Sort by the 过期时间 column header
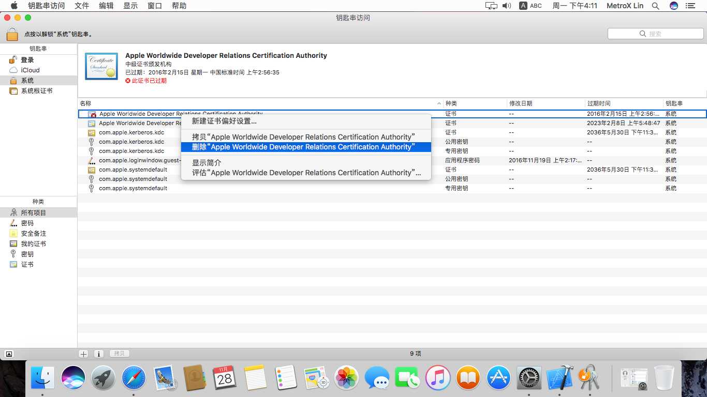This screenshot has height=397, width=707. pyautogui.click(x=624, y=103)
